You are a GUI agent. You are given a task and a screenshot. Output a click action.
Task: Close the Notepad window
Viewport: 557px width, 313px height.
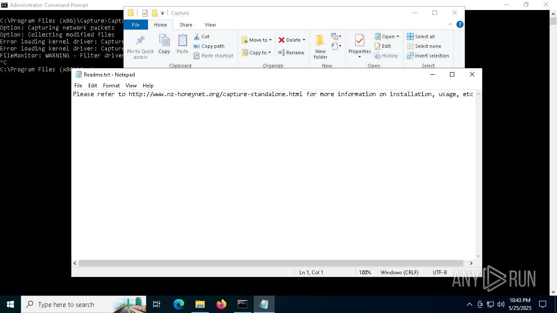472,74
